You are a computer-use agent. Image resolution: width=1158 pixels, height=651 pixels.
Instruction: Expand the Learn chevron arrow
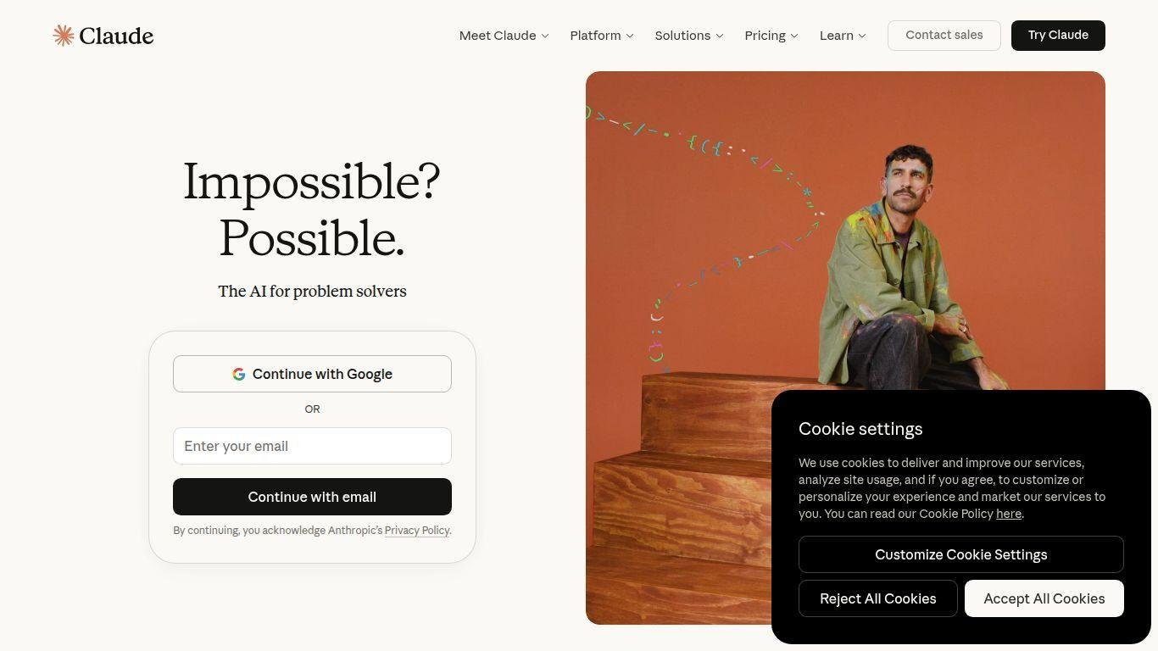coord(862,36)
